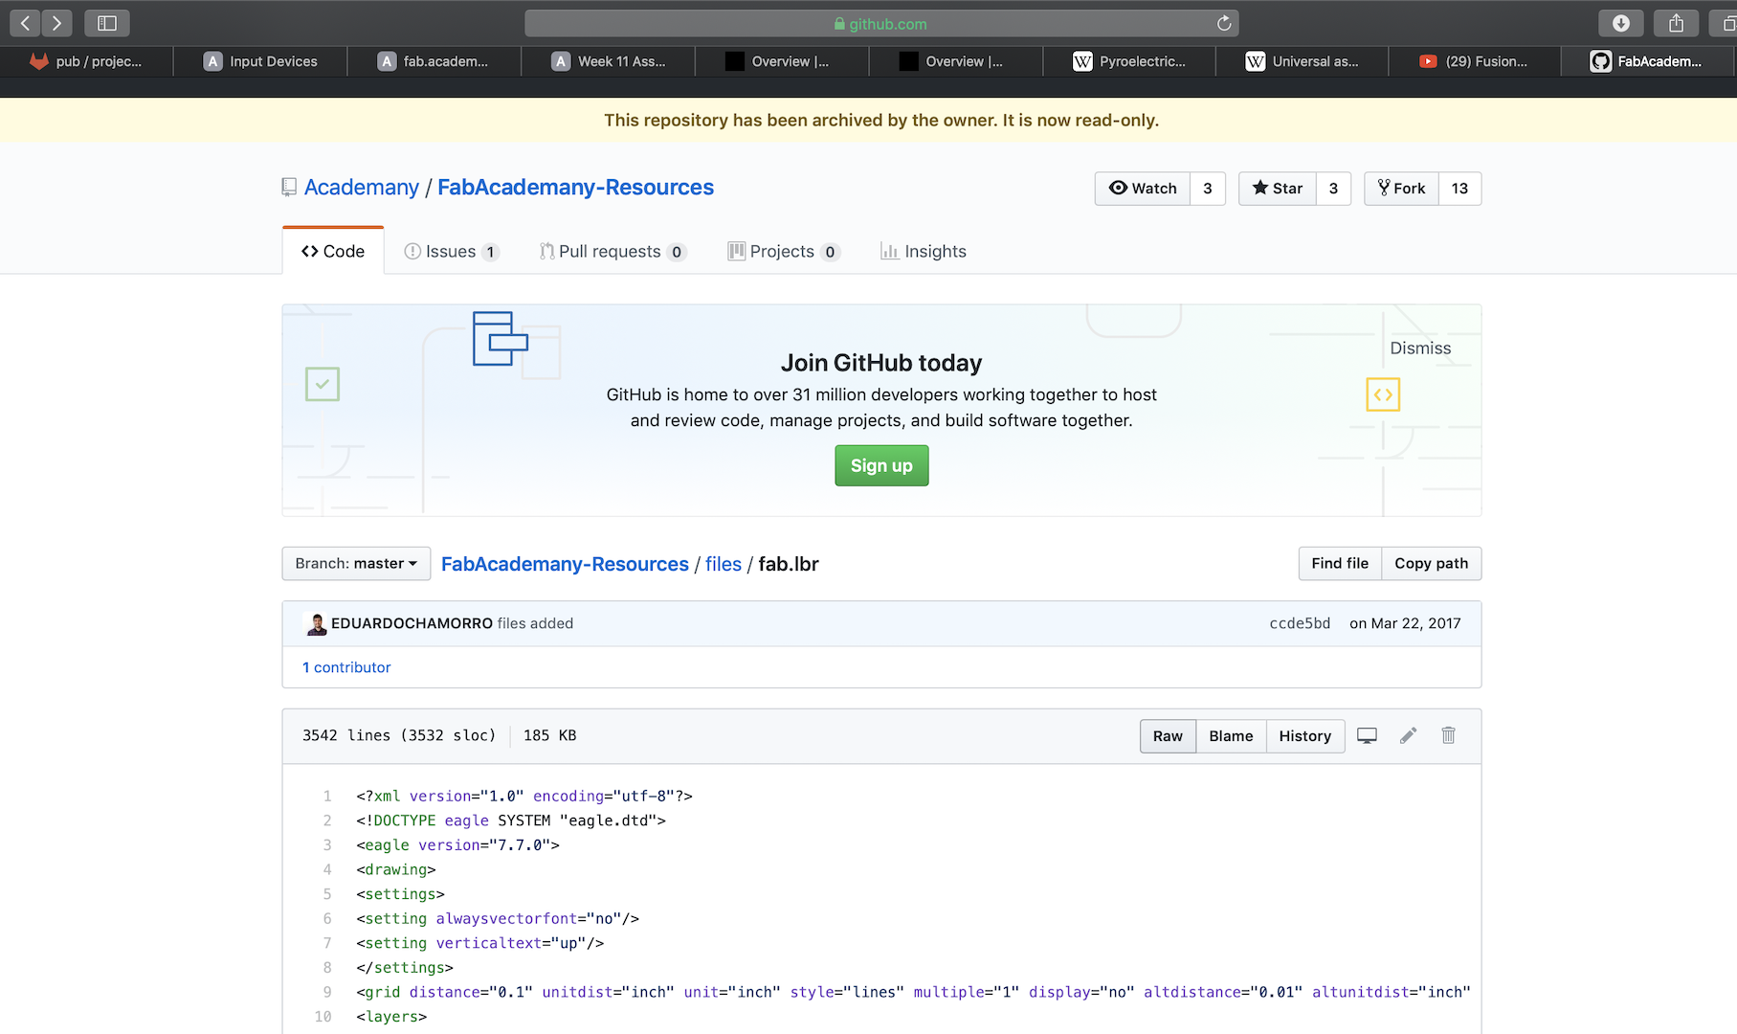Click the green Sign up button

881,466
